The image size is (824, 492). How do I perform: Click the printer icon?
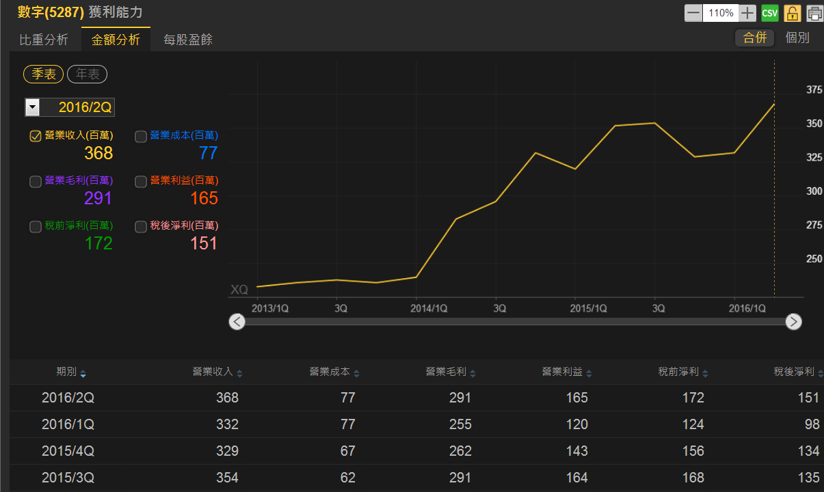pyautogui.click(x=814, y=13)
